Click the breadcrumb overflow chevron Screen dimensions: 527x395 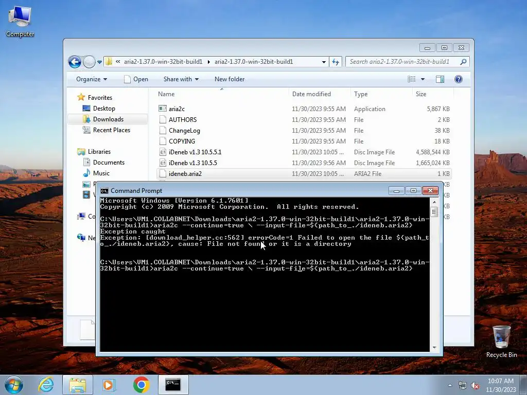click(x=118, y=62)
